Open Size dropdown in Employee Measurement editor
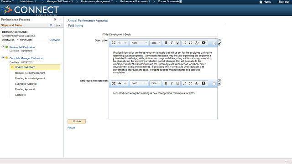The height and width of the screenshot is (164, 292). point(156,83)
